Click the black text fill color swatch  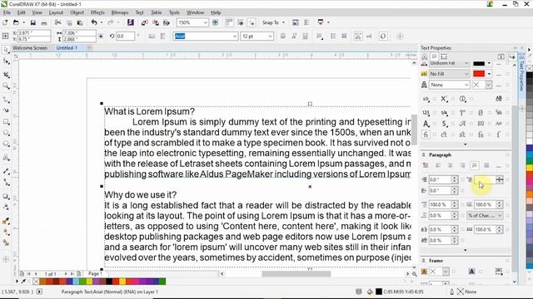[x=479, y=63]
